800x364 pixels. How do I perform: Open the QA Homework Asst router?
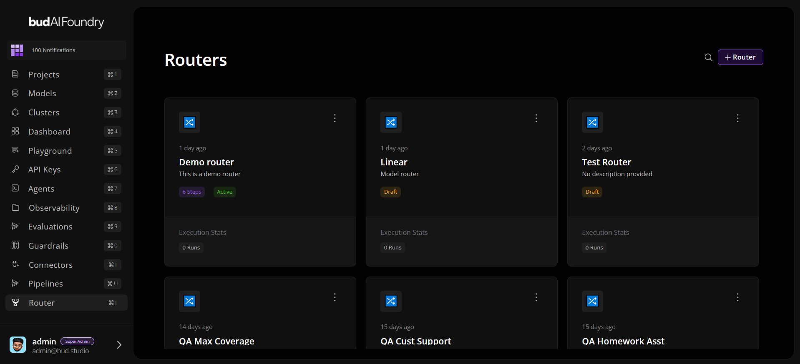[623, 342]
